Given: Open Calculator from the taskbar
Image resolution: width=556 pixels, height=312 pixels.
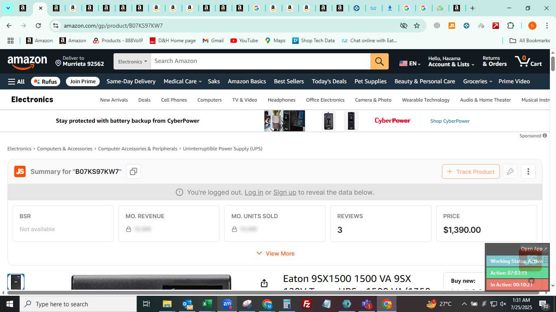Looking at the screenshot, I should 287,304.
